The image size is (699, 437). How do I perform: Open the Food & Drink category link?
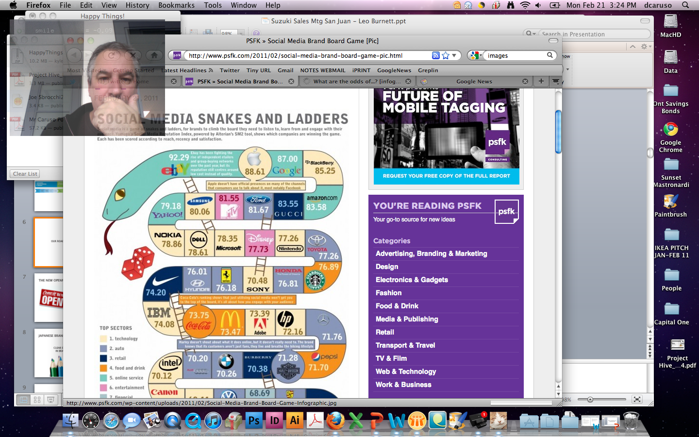pos(397,306)
